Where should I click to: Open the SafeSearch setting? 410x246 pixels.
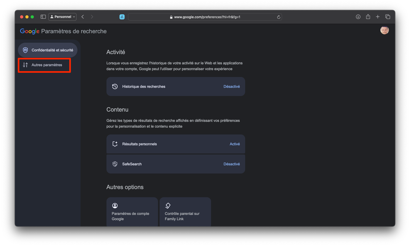(176, 164)
